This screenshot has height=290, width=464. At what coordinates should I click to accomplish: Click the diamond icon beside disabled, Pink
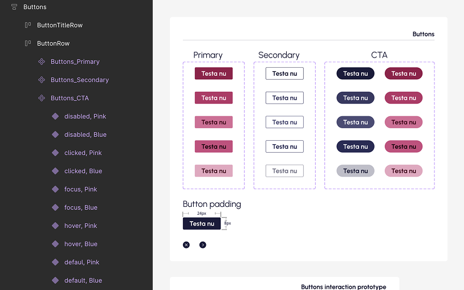(x=55, y=116)
